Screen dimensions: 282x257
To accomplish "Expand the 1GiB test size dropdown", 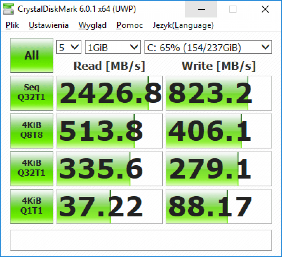I will coord(113,47).
